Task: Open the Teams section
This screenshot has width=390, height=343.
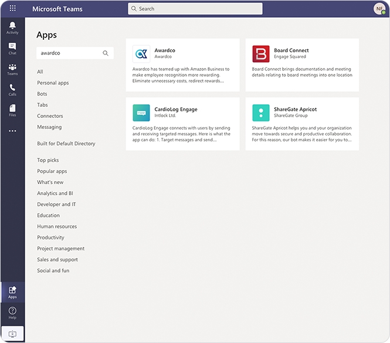Action: tap(12, 70)
